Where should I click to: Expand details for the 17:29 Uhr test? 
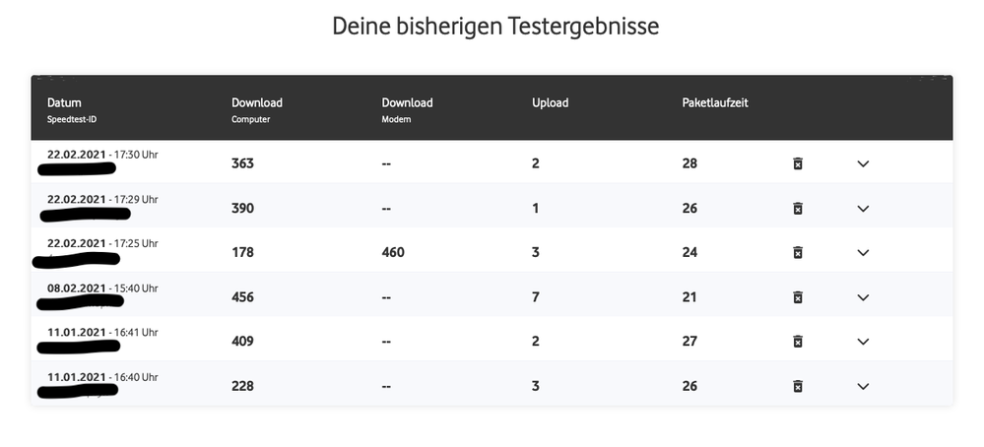pos(863,208)
